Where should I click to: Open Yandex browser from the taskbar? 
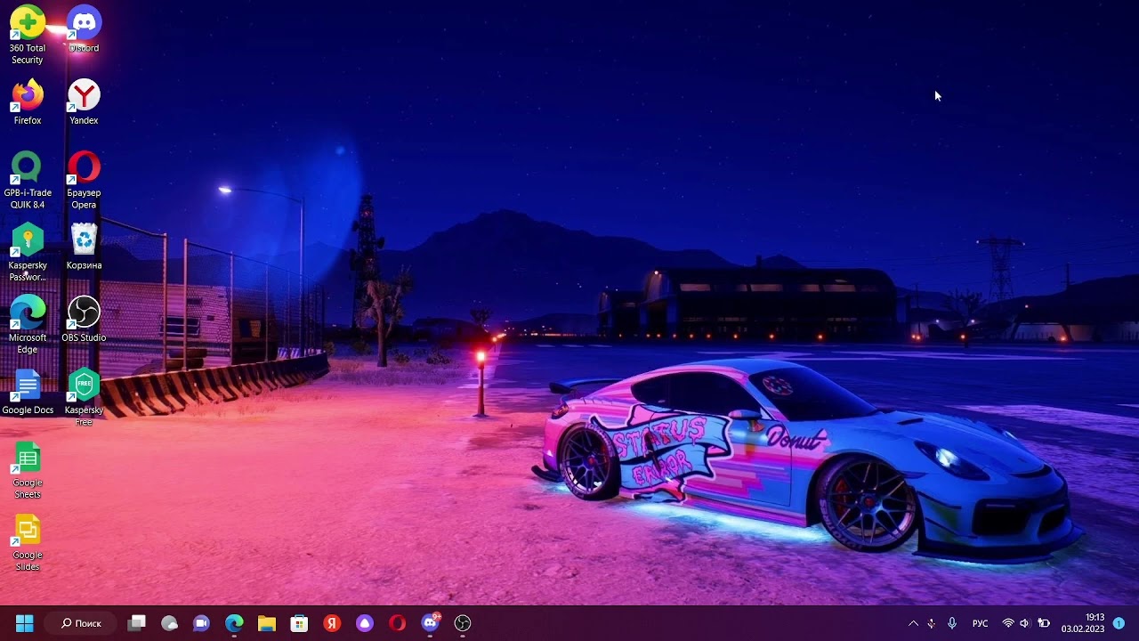pyautogui.click(x=332, y=623)
